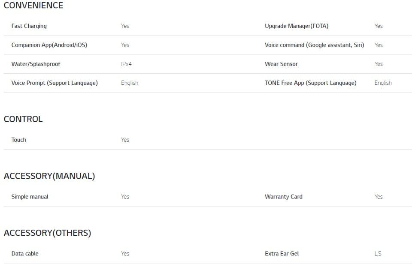Select the Simple manual label
The image size is (412, 273).
30,197
